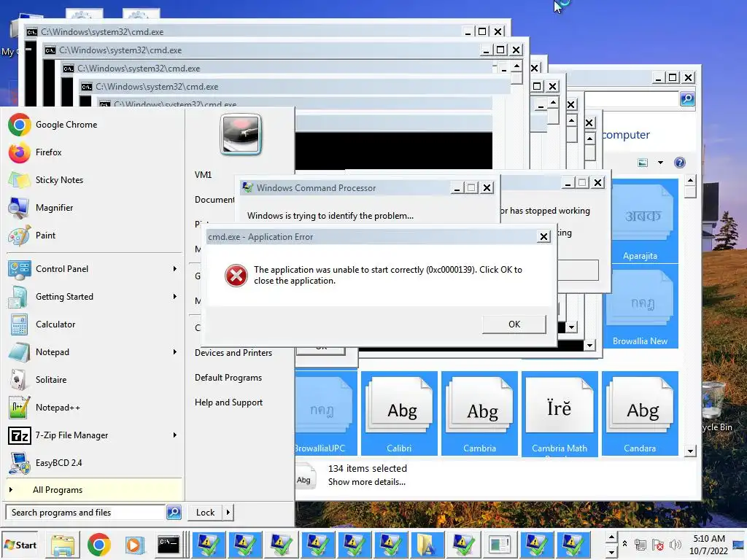The height and width of the screenshot is (560, 747).
Task: Click the view change icon in the Fonts window
Action: [643, 163]
